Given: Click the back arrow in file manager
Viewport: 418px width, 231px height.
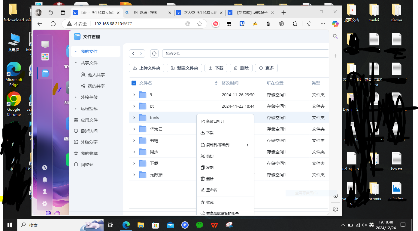Looking at the screenshot, I should 133,54.
